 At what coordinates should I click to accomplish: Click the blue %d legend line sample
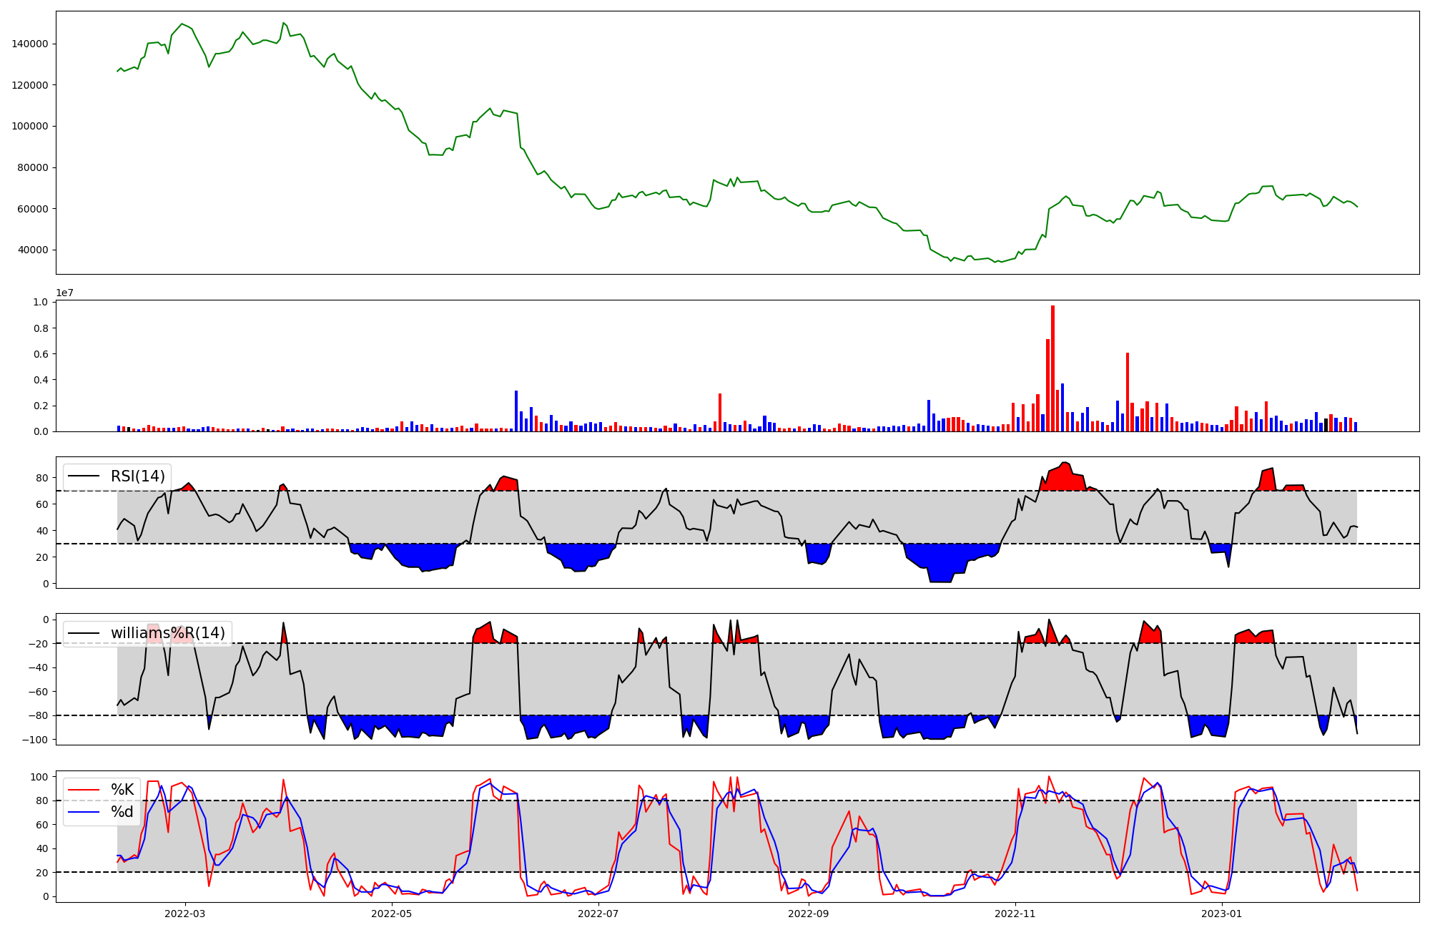(x=84, y=812)
